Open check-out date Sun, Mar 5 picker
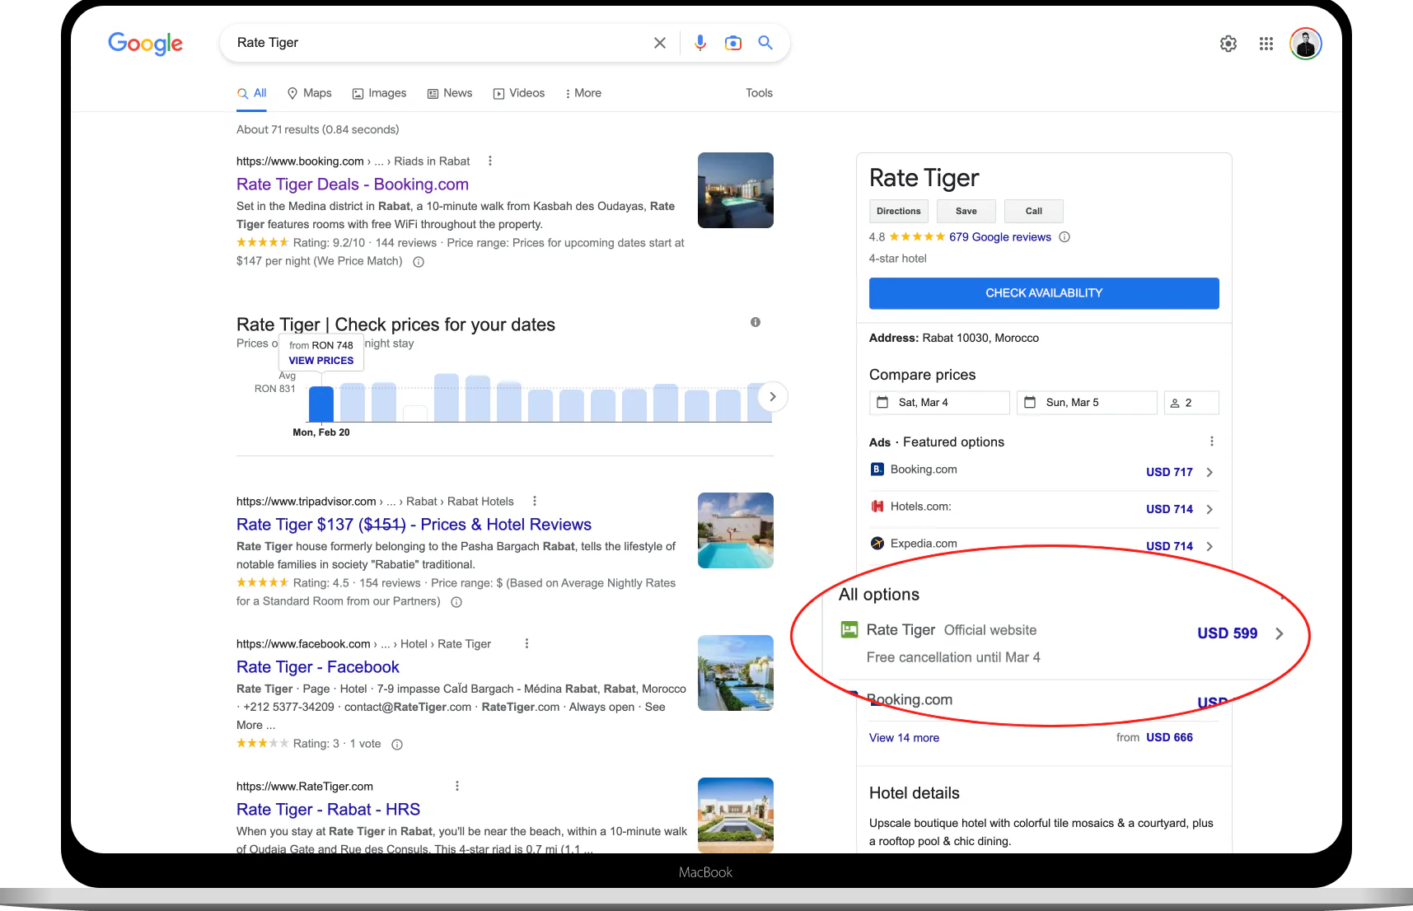1413x911 pixels. 1087,403
